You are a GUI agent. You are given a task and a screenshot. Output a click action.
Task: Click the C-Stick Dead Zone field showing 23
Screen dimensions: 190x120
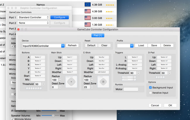(x=87, y=87)
